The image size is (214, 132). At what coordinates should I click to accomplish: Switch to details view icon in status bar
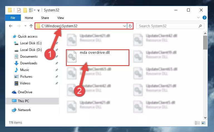pos(197,123)
